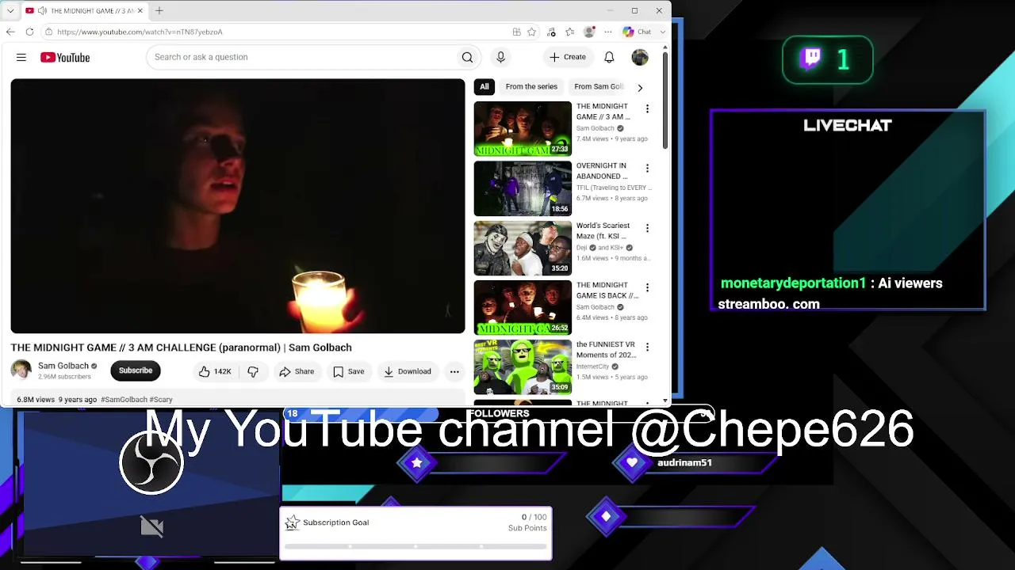Click the OVERNIGHT IN ABANDONED video title

pyautogui.click(x=602, y=171)
